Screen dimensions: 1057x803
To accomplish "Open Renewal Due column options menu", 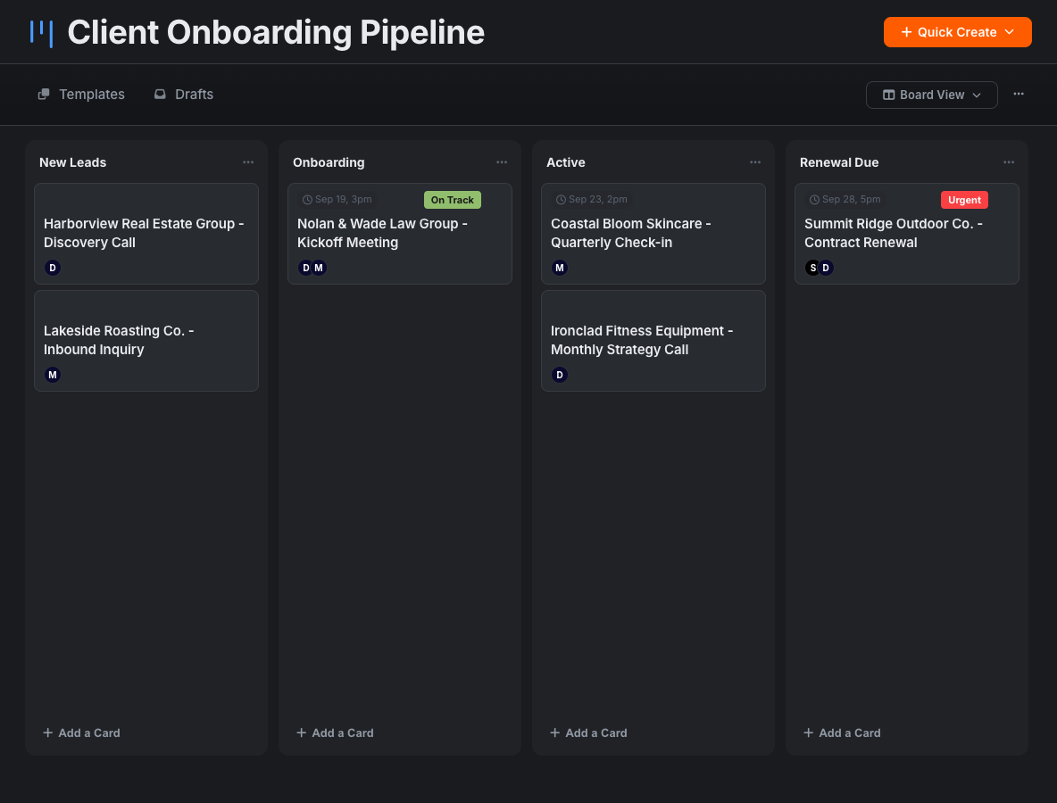I will pos(1009,162).
